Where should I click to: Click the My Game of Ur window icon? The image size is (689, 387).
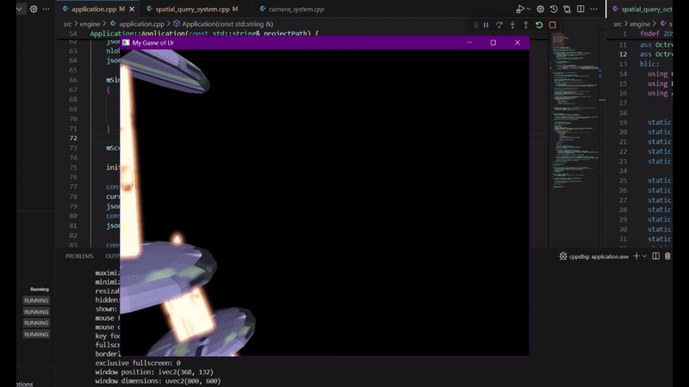pos(126,42)
